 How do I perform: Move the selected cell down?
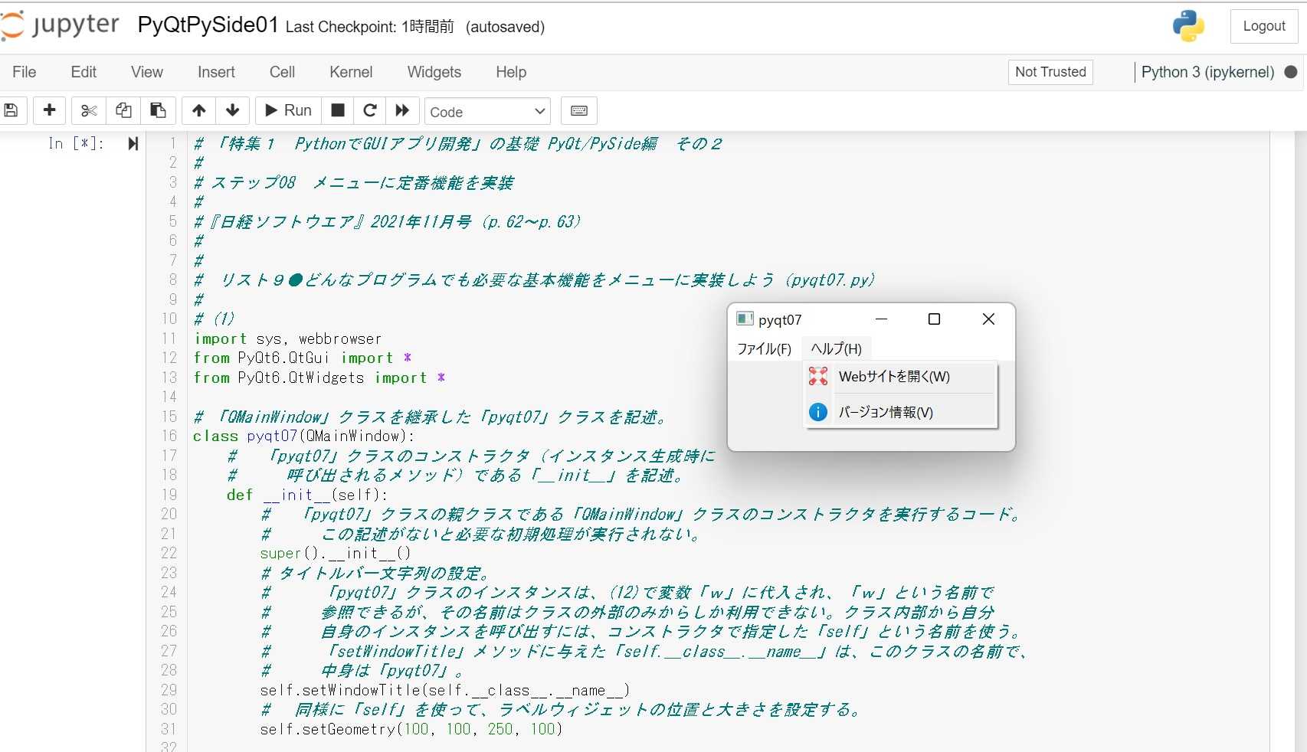[232, 110]
